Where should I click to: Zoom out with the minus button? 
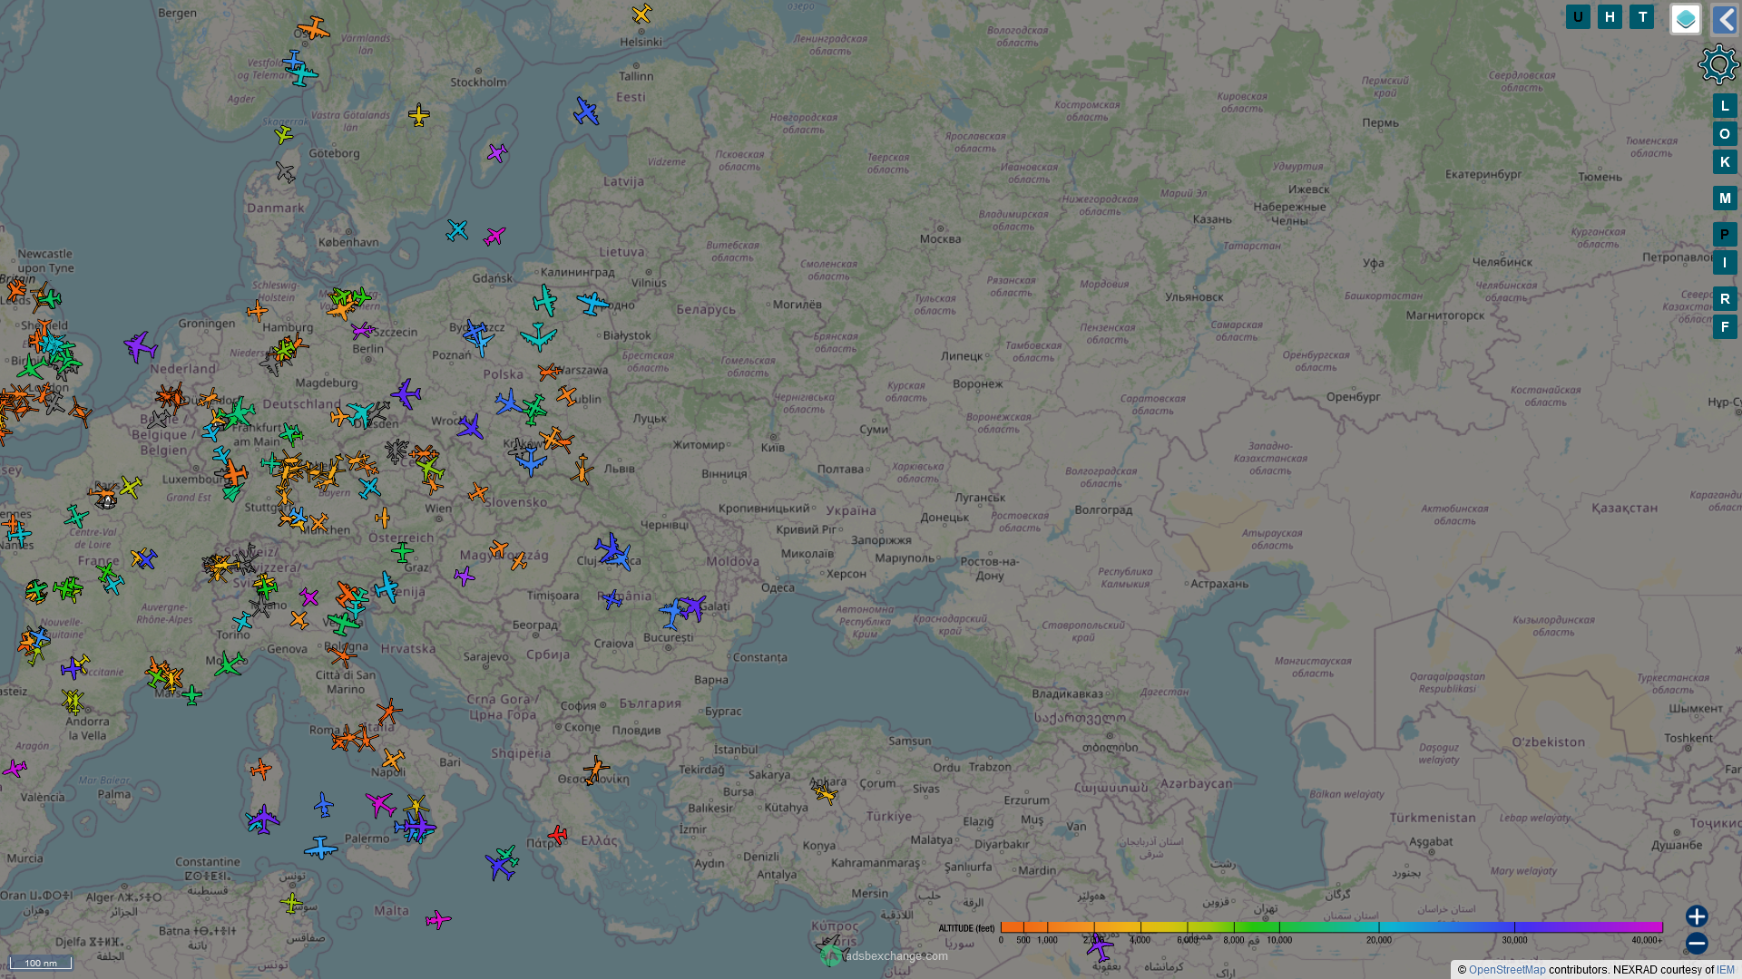pyautogui.click(x=1697, y=944)
